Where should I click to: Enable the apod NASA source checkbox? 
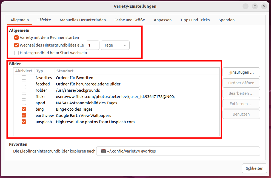click(24, 103)
